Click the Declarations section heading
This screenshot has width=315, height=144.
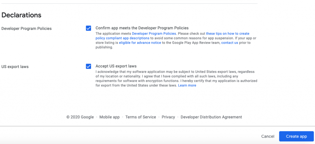[22, 15]
